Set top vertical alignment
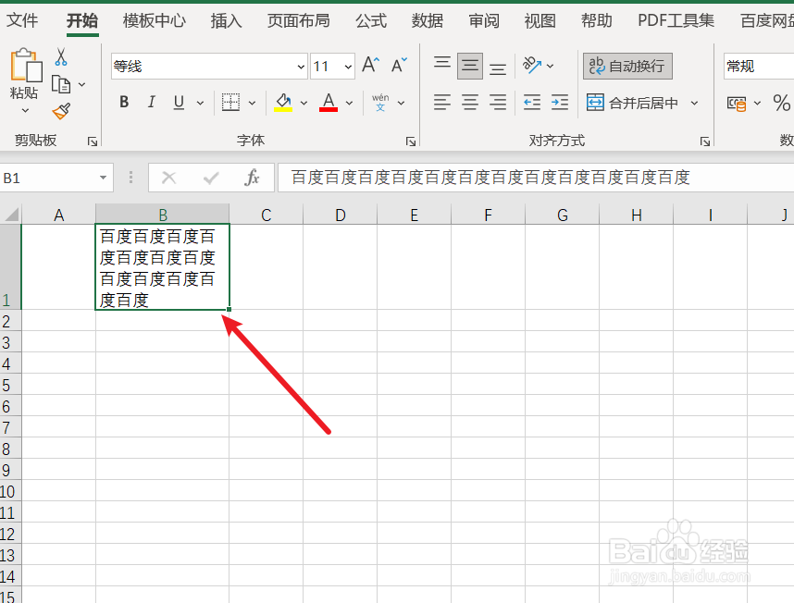794x603 pixels. click(x=442, y=63)
